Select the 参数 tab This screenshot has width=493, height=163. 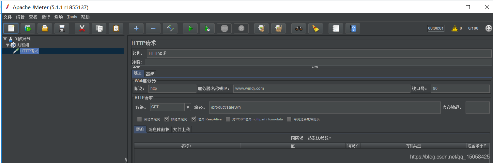[140, 129]
